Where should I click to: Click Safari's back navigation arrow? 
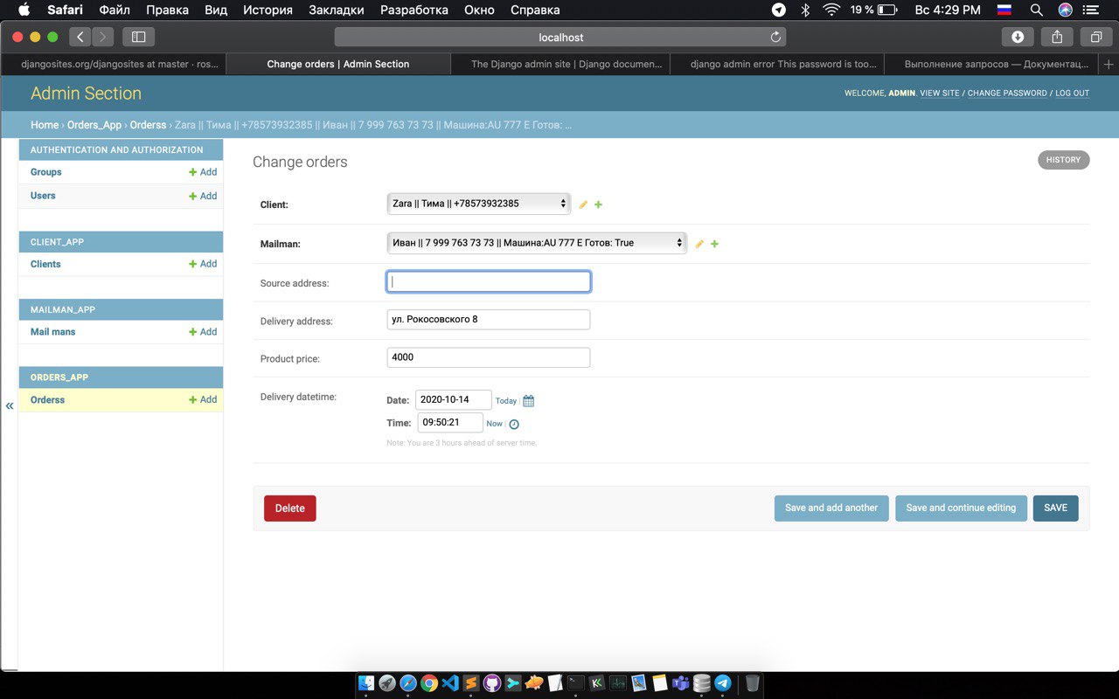coord(80,37)
